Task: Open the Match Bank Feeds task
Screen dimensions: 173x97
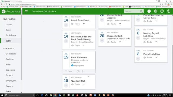Action: 80,20
